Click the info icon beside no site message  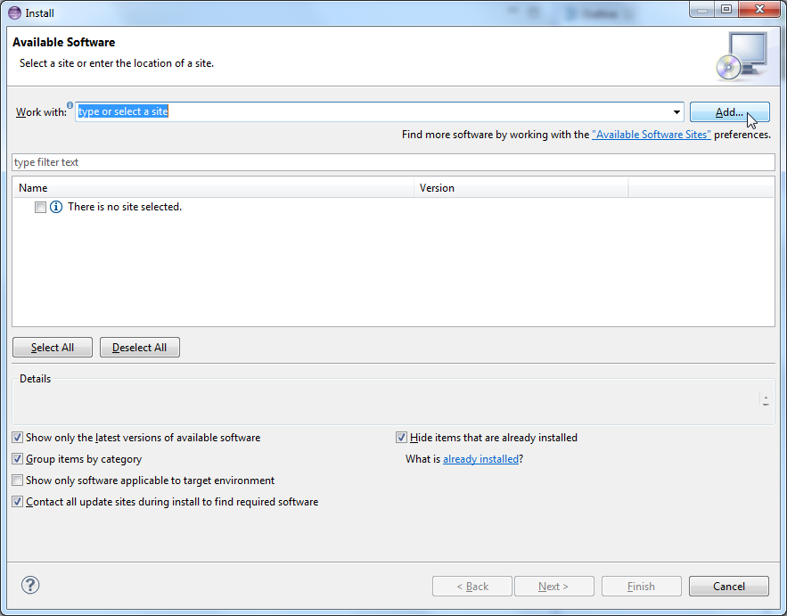(56, 207)
